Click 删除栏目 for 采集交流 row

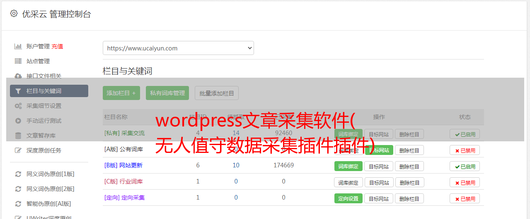409,134
